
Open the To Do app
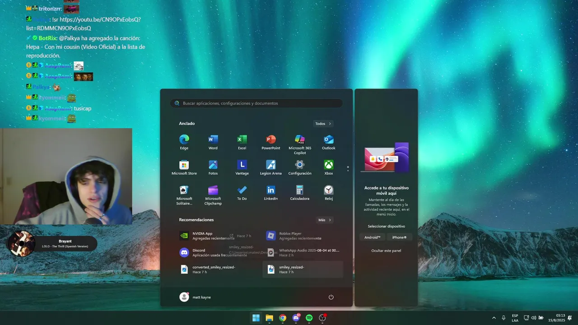242,192
